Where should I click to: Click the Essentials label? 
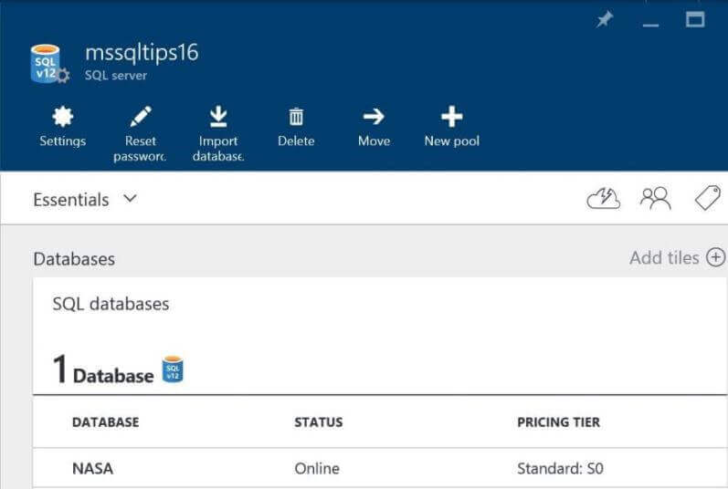click(71, 200)
